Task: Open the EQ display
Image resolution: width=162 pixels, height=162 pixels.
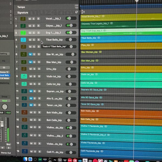Action: (x=4, y=61)
